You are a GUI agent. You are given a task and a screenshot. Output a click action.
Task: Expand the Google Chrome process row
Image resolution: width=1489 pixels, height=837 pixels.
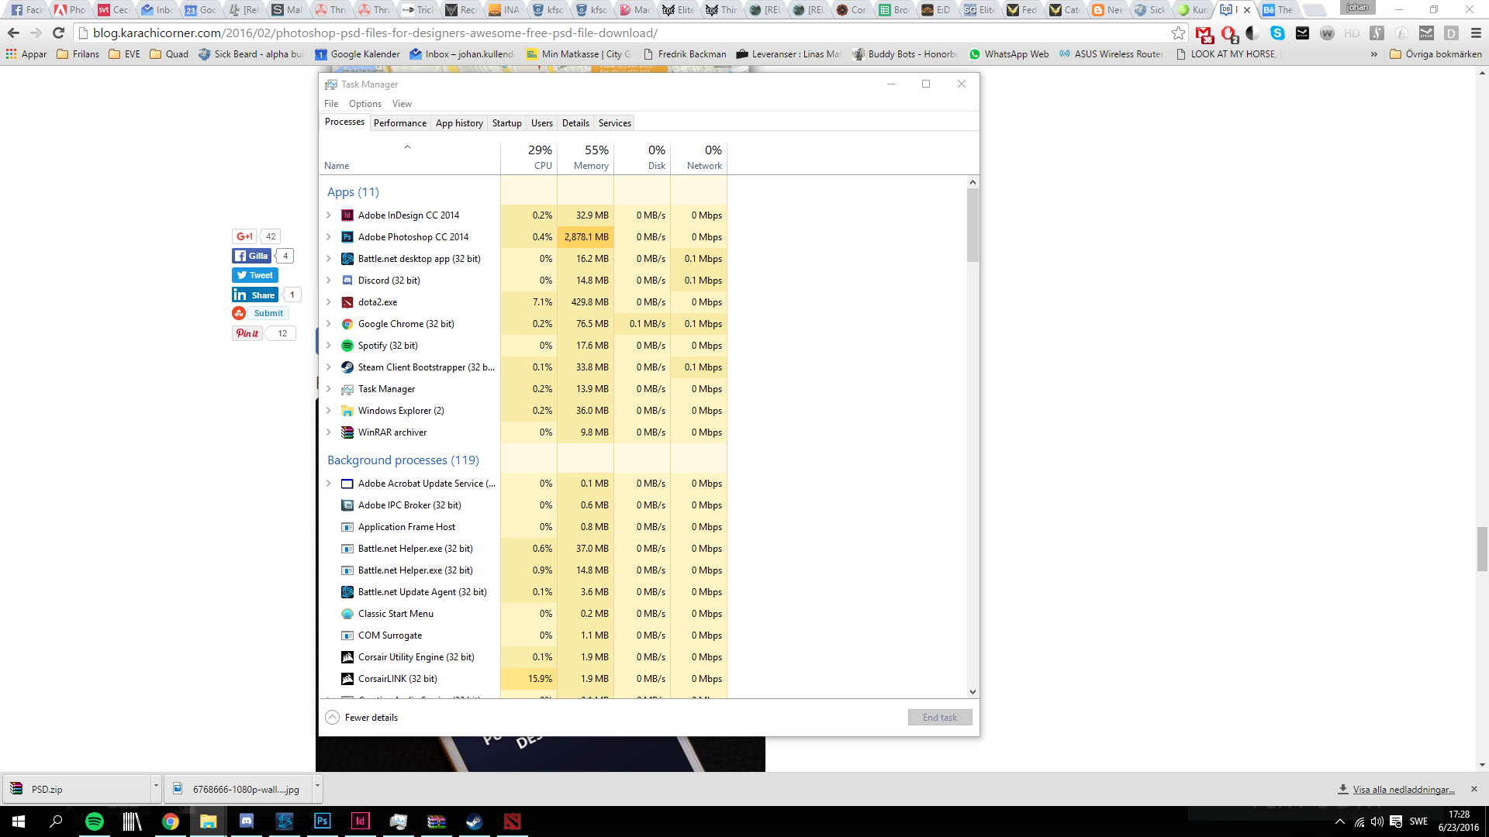[x=329, y=324]
